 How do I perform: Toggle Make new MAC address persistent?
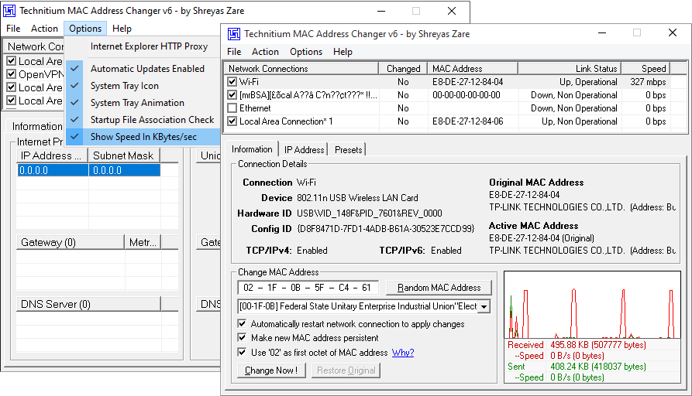(x=242, y=338)
